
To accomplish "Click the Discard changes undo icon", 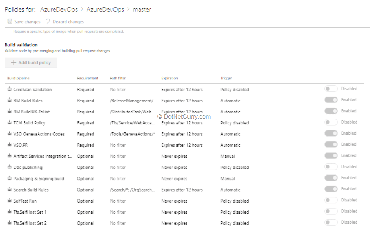I will point(48,21).
